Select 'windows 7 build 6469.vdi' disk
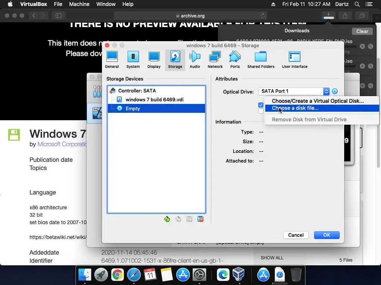This screenshot has width=381, height=285. [x=156, y=99]
